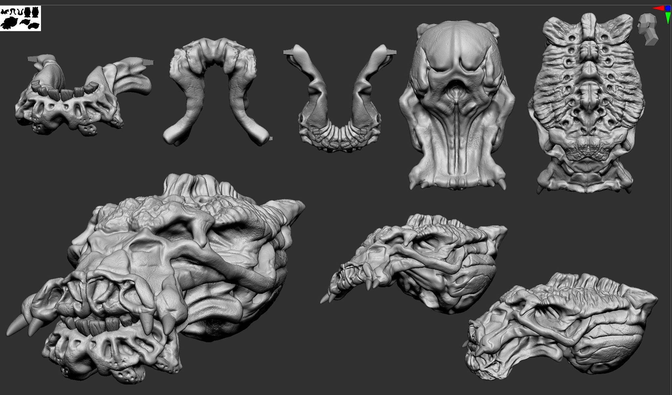Select the large assembled creature head
The width and height of the screenshot is (672, 395).
click(156, 279)
